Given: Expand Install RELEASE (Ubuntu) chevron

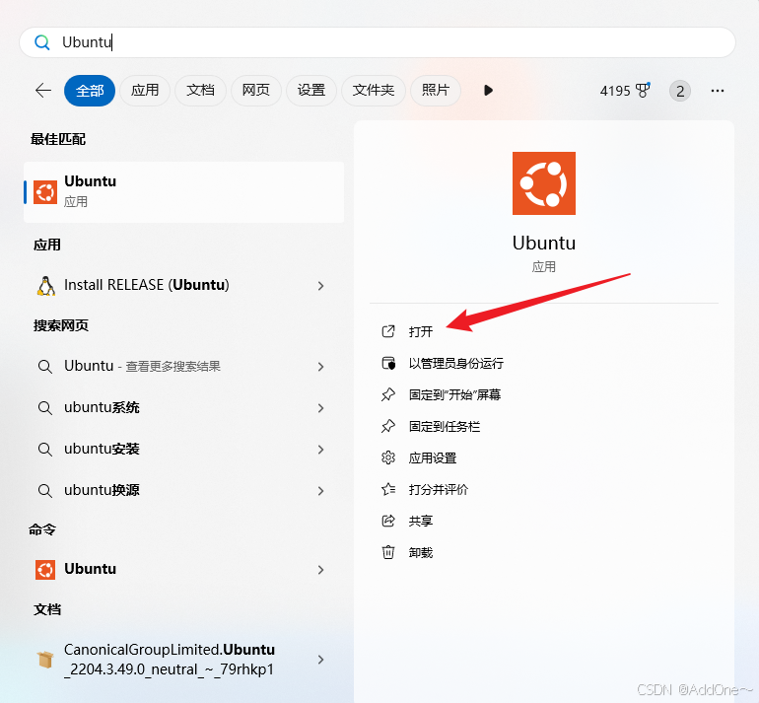Looking at the screenshot, I should click(x=320, y=286).
